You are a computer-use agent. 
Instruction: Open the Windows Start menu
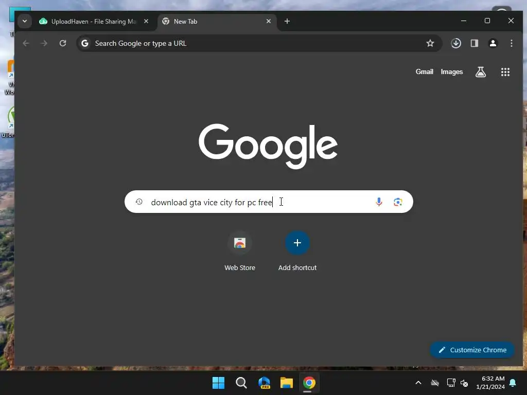click(218, 383)
